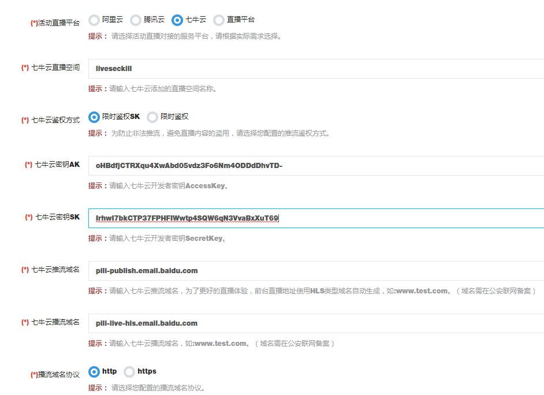Choose the 七牛云 live platform option

pos(177,20)
